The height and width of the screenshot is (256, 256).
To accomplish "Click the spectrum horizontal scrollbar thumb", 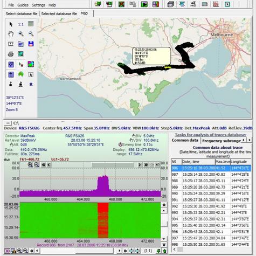I will click(x=113, y=165).
